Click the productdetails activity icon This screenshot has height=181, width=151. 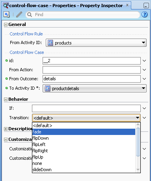(x=47, y=89)
